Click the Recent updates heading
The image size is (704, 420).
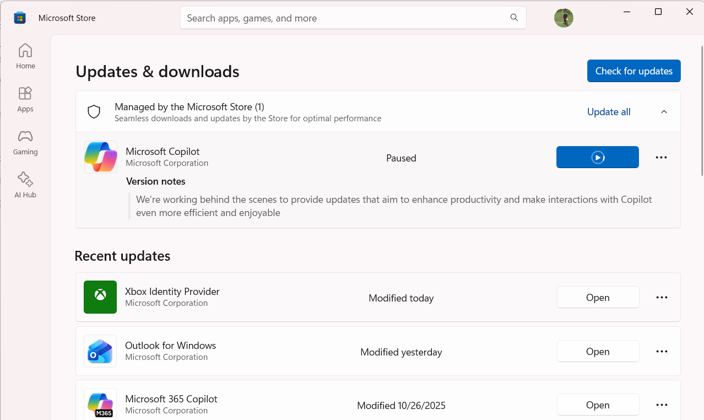[x=122, y=256]
